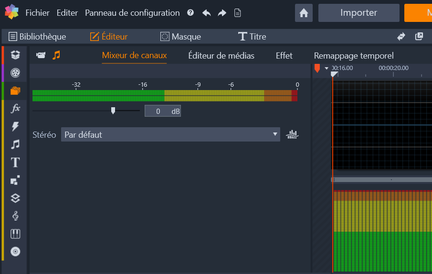432x274 pixels.
Task: Open the disc icon in sidebar
Action: tap(15, 252)
